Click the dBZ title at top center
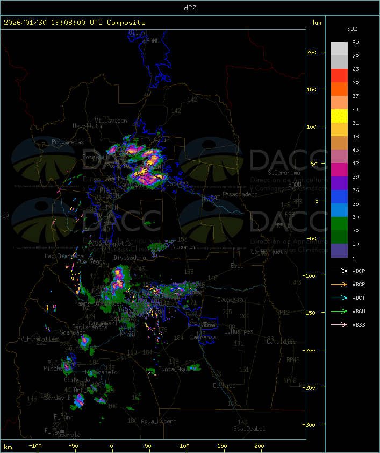 (190, 8)
